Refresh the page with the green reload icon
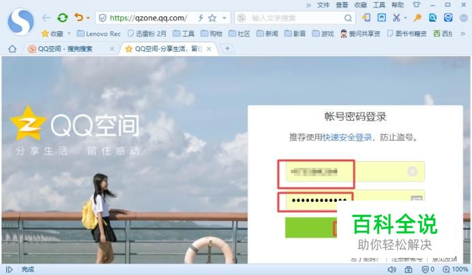Viewport: 472px width, 275px height. point(63,18)
